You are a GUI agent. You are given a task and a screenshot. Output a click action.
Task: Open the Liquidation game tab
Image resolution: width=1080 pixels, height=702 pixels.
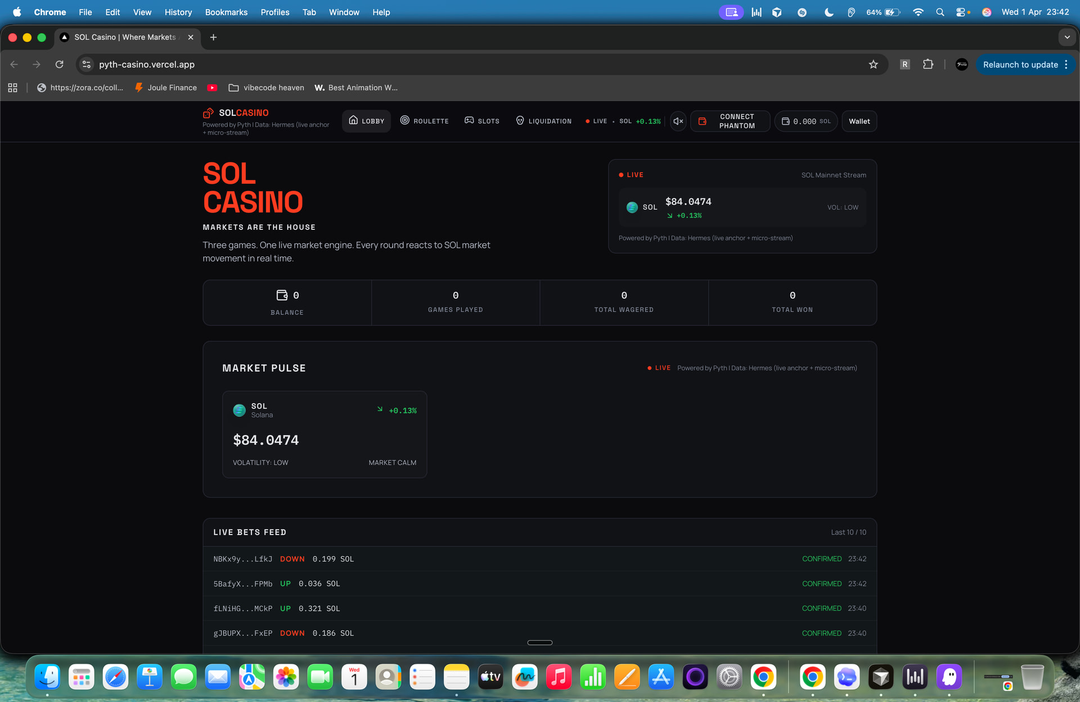click(x=543, y=121)
